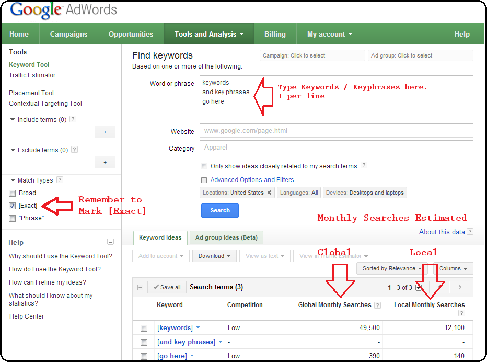Screen dimensions: 487x362
Task: Open the Sorted by Relevance dropdown
Action: [392, 268]
